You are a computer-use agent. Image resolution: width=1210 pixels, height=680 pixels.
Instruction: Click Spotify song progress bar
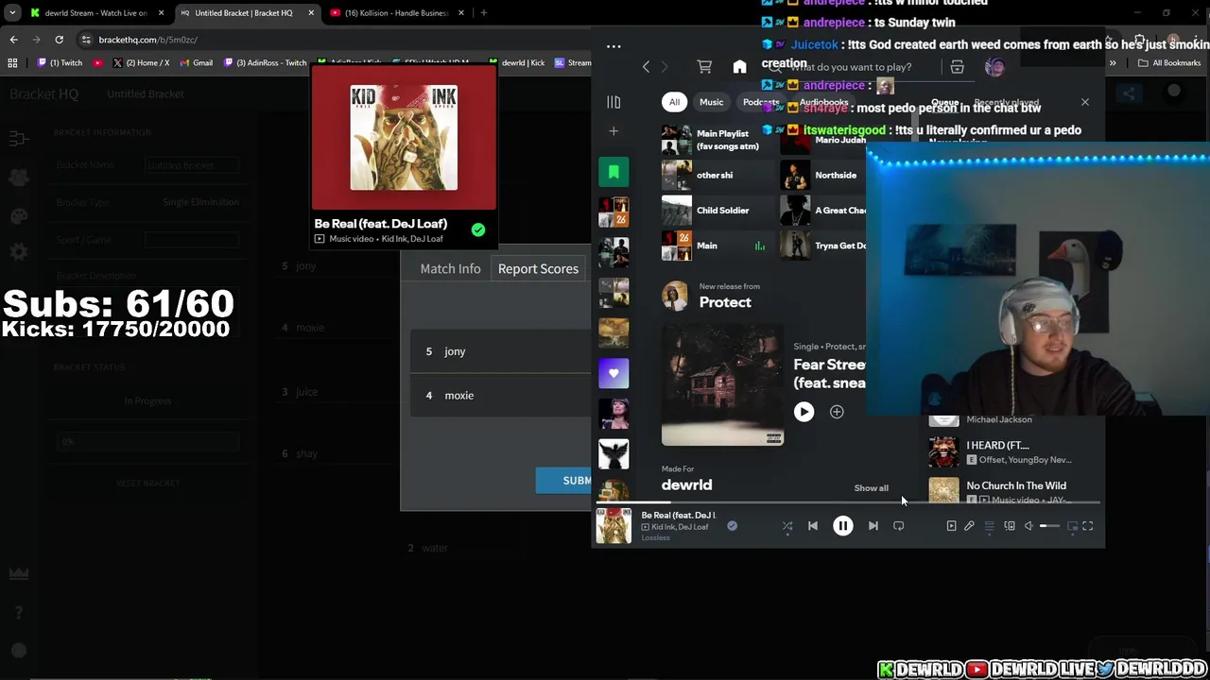tap(848, 503)
